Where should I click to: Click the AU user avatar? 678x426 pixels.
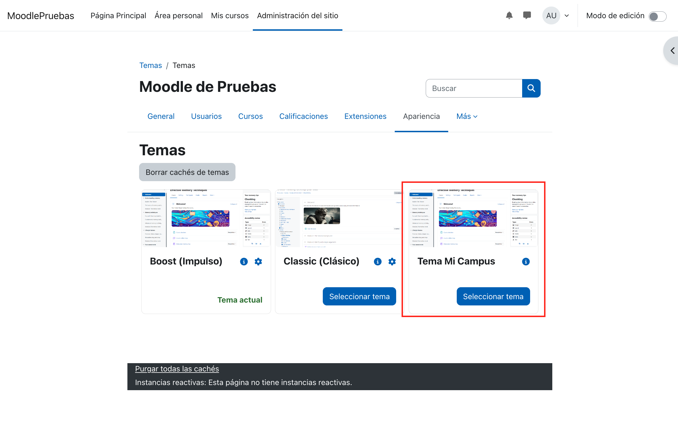551,15
